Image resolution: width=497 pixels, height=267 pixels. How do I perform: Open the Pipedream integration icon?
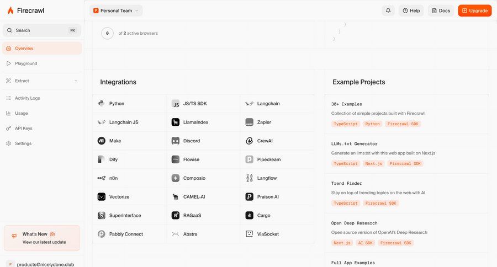249,159
